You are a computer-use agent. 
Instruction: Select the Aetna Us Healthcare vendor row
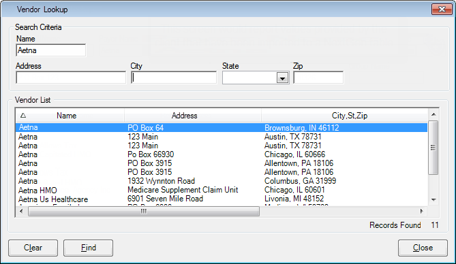222,199
